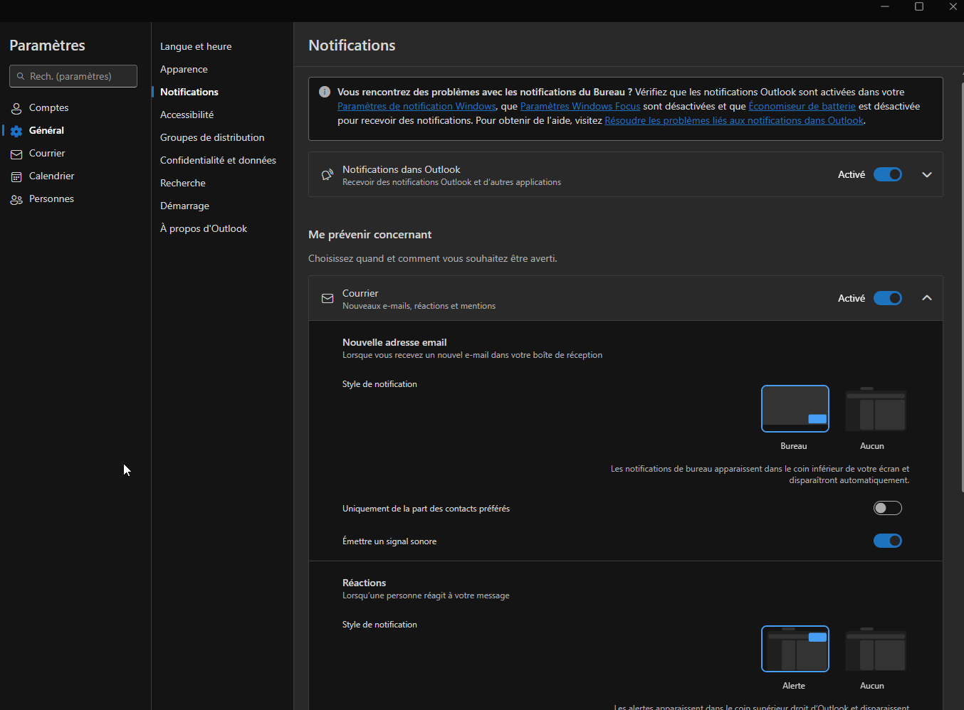Open Économiseur de batterie link
The height and width of the screenshot is (710, 964).
coord(802,106)
